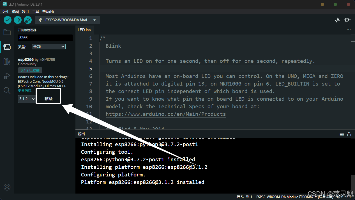Open the ESP32-WROOM-DA Module board selector
This screenshot has height=200, width=355.
point(68,20)
